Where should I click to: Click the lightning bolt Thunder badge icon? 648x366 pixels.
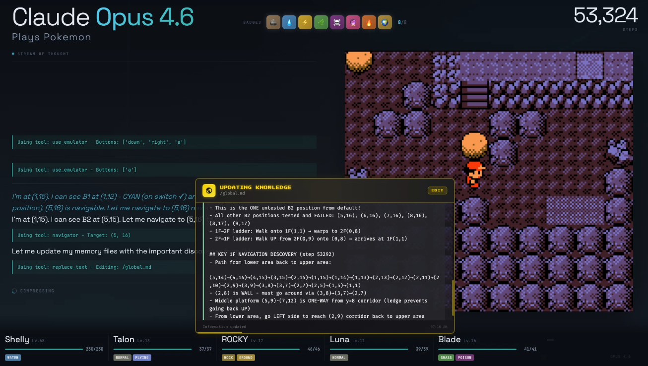pos(305,22)
